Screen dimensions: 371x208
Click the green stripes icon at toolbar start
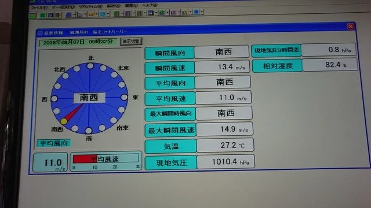[32, 16]
